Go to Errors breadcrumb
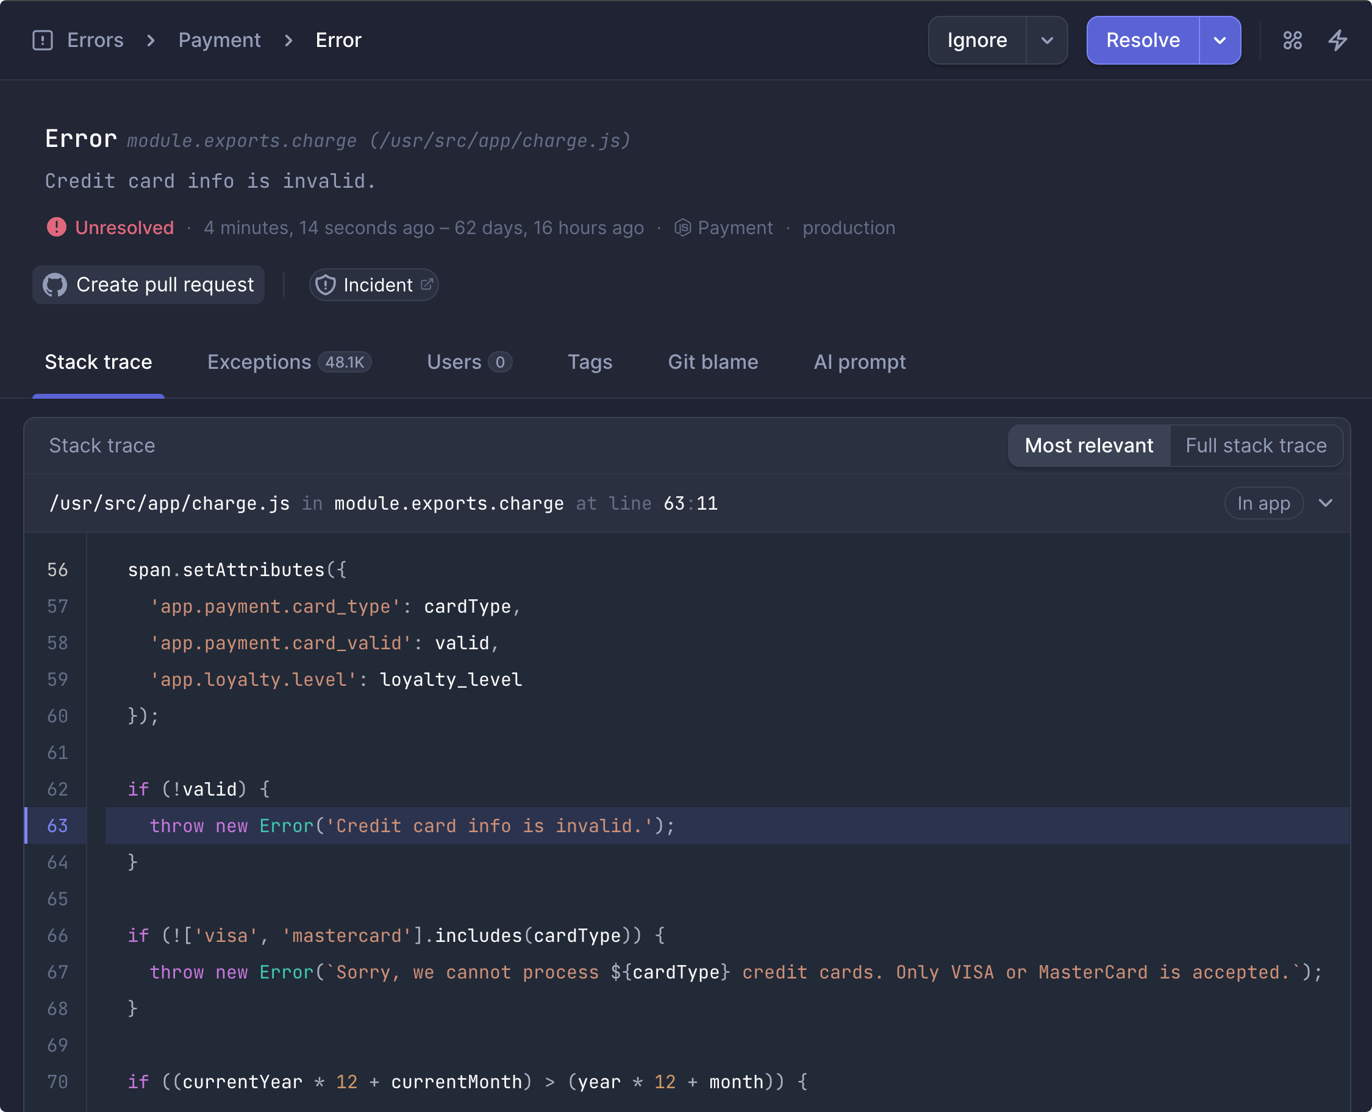This screenshot has width=1372, height=1112. click(96, 40)
